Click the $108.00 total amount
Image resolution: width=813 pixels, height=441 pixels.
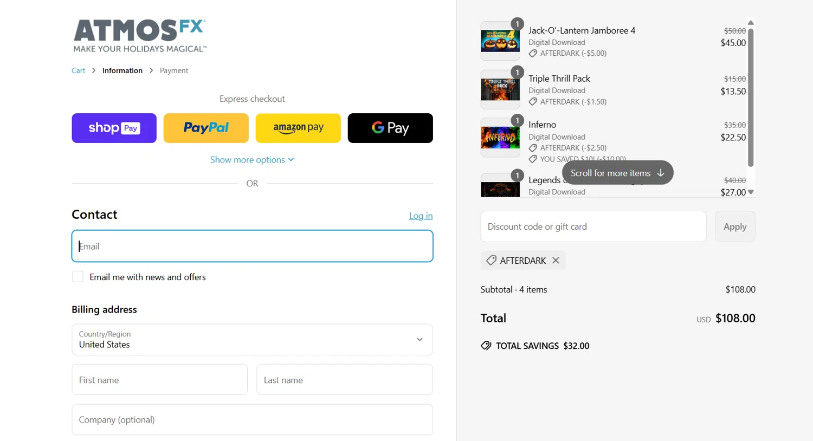point(735,319)
